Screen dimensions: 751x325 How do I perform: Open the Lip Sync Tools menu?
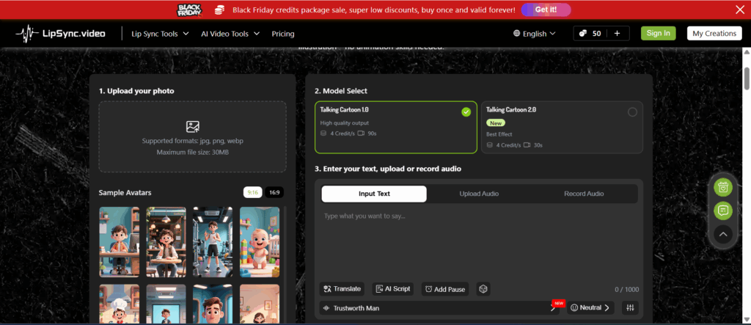(x=160, y=34)
